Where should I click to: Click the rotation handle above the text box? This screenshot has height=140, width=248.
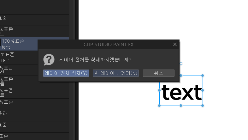[x=181, y=64]
